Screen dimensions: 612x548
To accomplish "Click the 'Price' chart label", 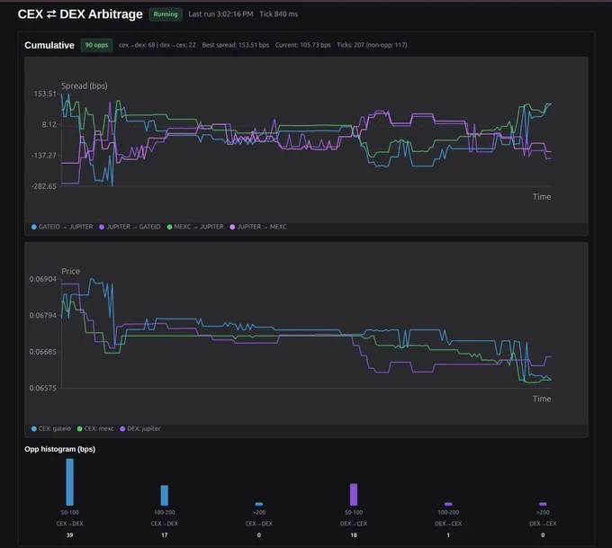I will [70, 271].
